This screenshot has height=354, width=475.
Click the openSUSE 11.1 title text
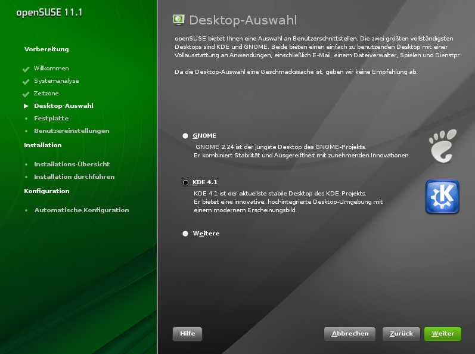[49, 13]
